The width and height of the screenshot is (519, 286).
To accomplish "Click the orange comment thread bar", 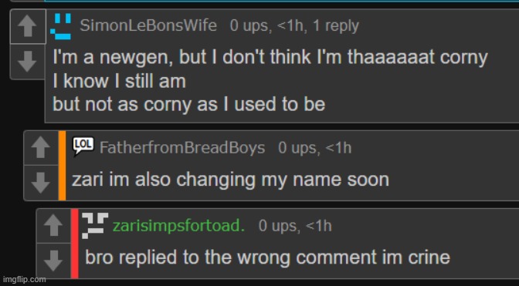I will pyautogui.click(x=62, y=166).
